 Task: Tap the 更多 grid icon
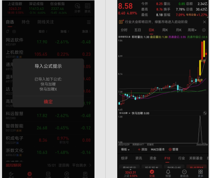(200, 174)
